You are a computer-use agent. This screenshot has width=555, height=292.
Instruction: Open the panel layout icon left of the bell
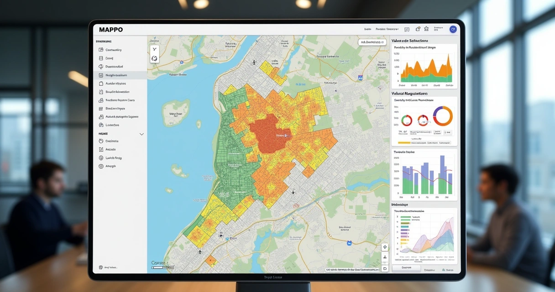coord(406,28)
